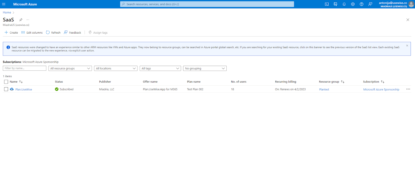Image resolution: width=415 pixels, height=177 pixels.
Task: Sort by Subscription column arrows
Action: coord(383,82)
